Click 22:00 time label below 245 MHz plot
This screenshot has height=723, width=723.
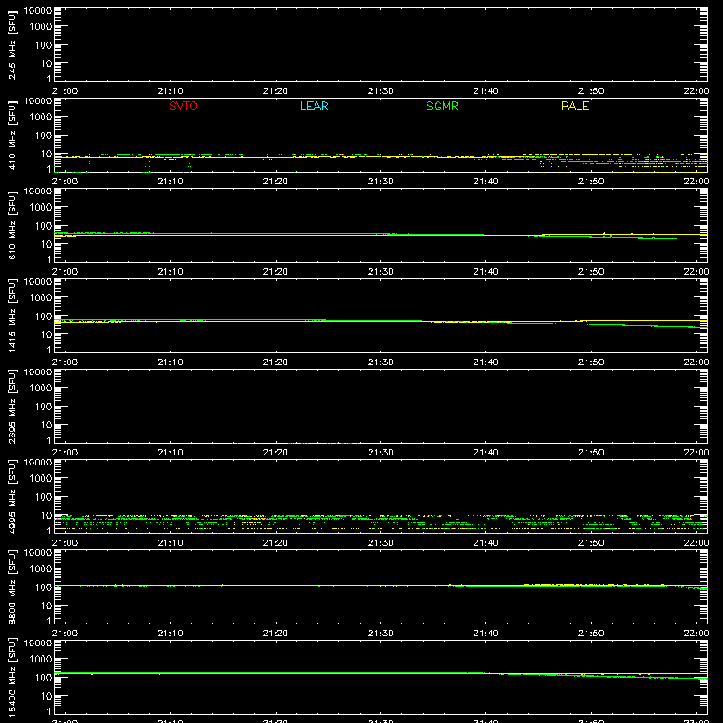pos(696,91)
